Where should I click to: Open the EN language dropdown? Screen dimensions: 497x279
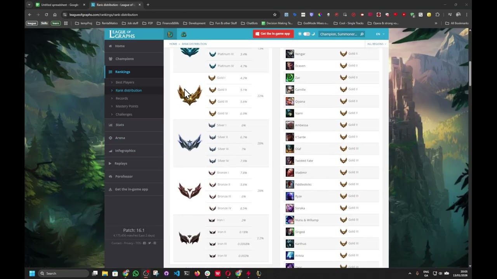click(380, 34)
